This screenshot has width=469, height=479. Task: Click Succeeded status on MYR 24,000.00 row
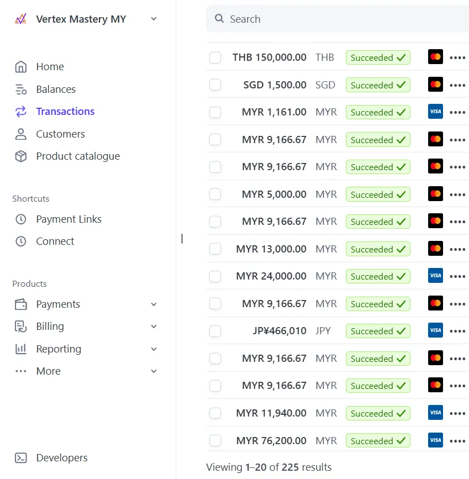click(378, 276)
